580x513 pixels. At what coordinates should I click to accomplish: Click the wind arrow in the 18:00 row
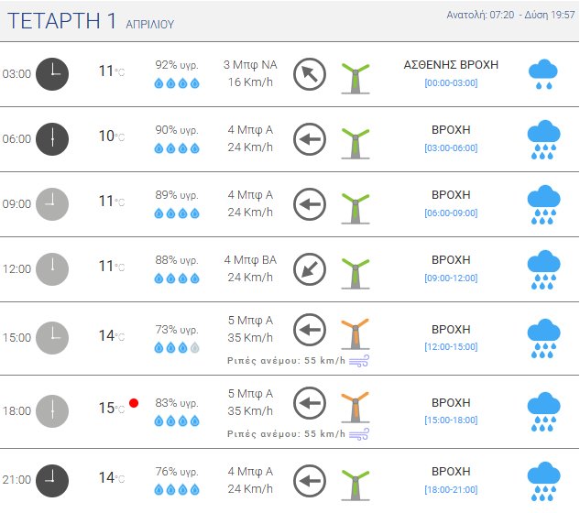[310, 403]
